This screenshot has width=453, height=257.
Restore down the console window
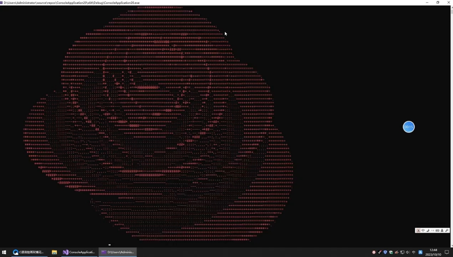(438, 3)
